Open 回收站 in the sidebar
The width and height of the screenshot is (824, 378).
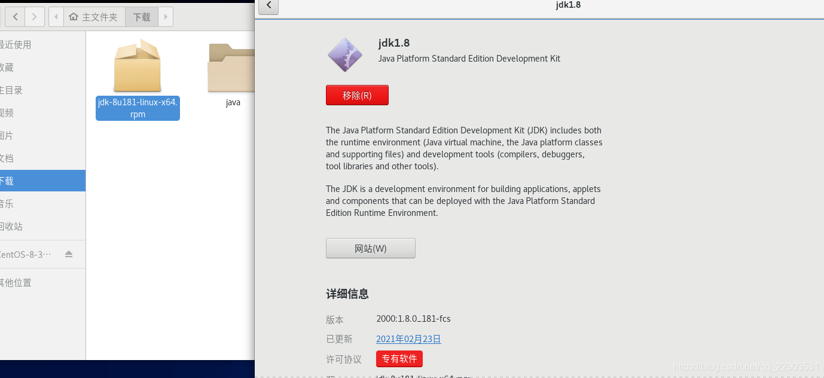click(x=42, y=226)
